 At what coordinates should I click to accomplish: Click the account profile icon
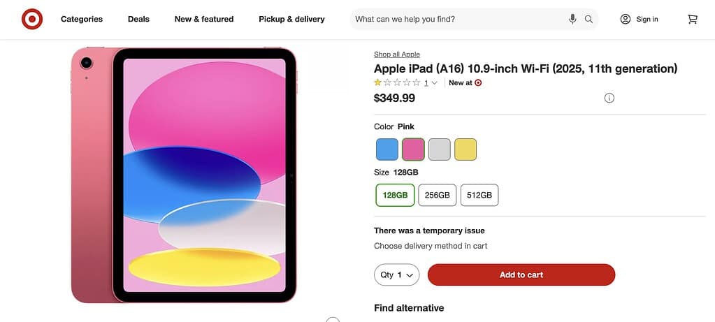(x=626, y=20)
